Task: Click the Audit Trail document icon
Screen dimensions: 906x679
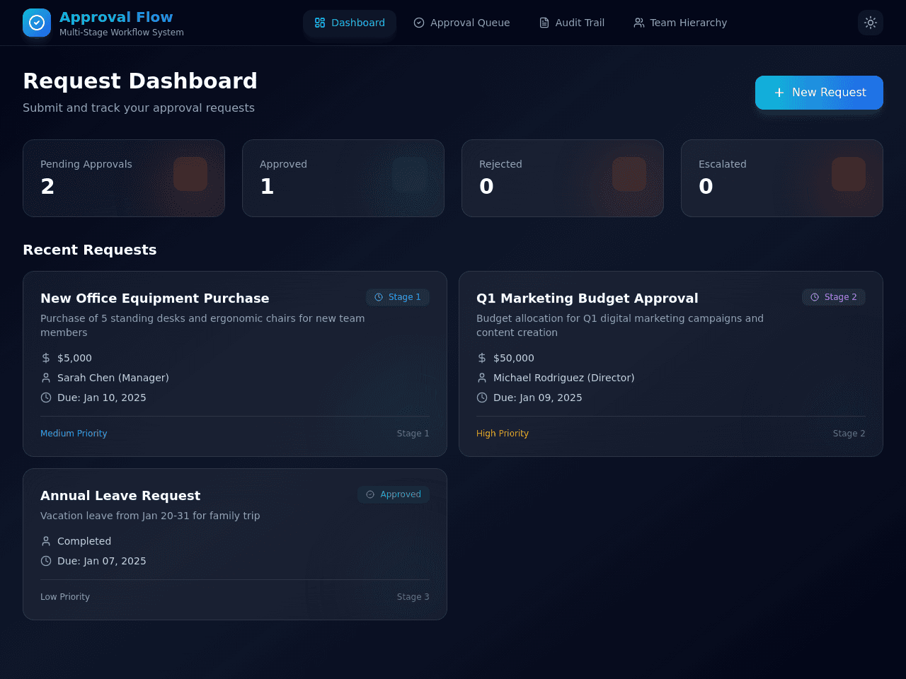Action: (544, 23)
